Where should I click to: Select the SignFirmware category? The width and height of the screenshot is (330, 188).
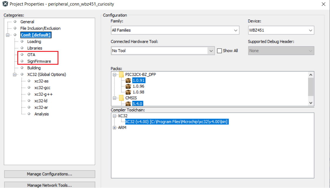click(x=39, y=61)
